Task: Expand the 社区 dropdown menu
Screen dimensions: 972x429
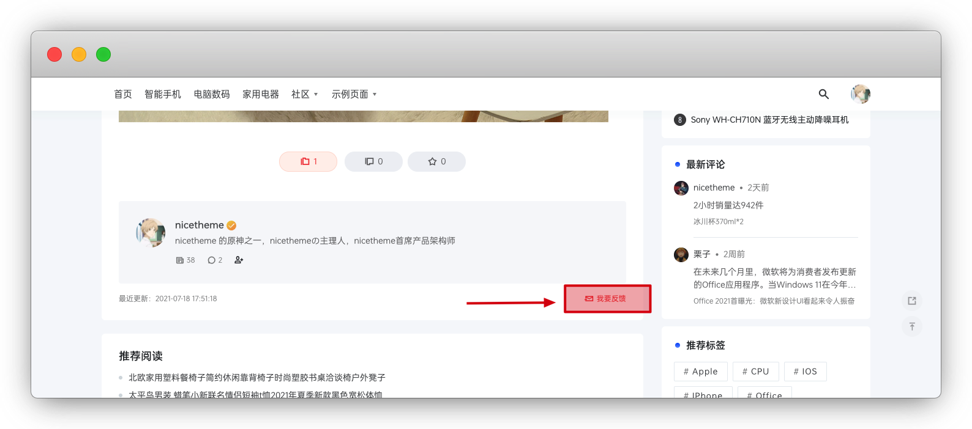Action: (x=305, y=94)
